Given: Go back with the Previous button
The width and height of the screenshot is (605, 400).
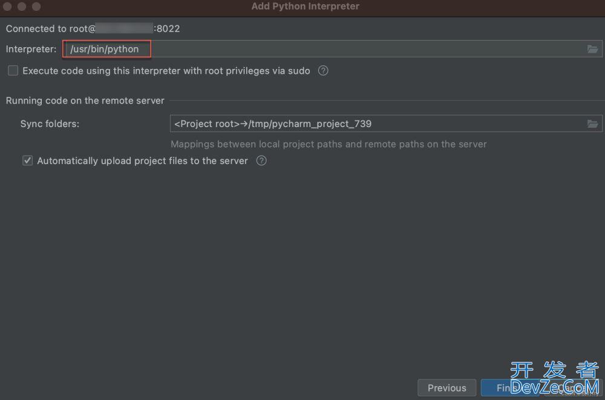Looking at the screenshot, I should 447,388.
